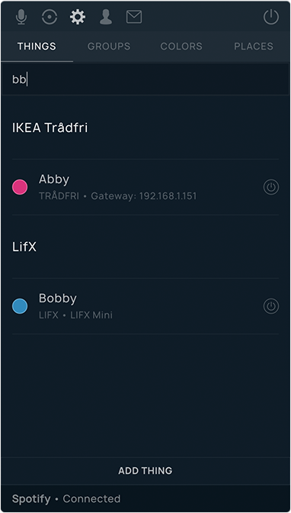Click the IKEA Trådfri section header
The image size is (291, 513).
50,127
